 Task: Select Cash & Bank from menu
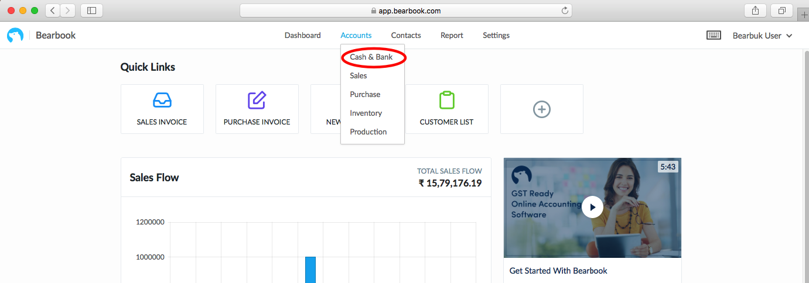click(x=371, y=57)
